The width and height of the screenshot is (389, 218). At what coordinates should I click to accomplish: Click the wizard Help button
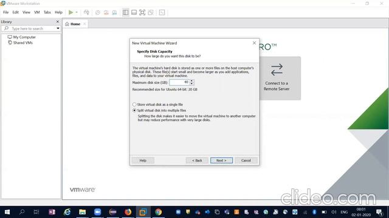(143, 160)
